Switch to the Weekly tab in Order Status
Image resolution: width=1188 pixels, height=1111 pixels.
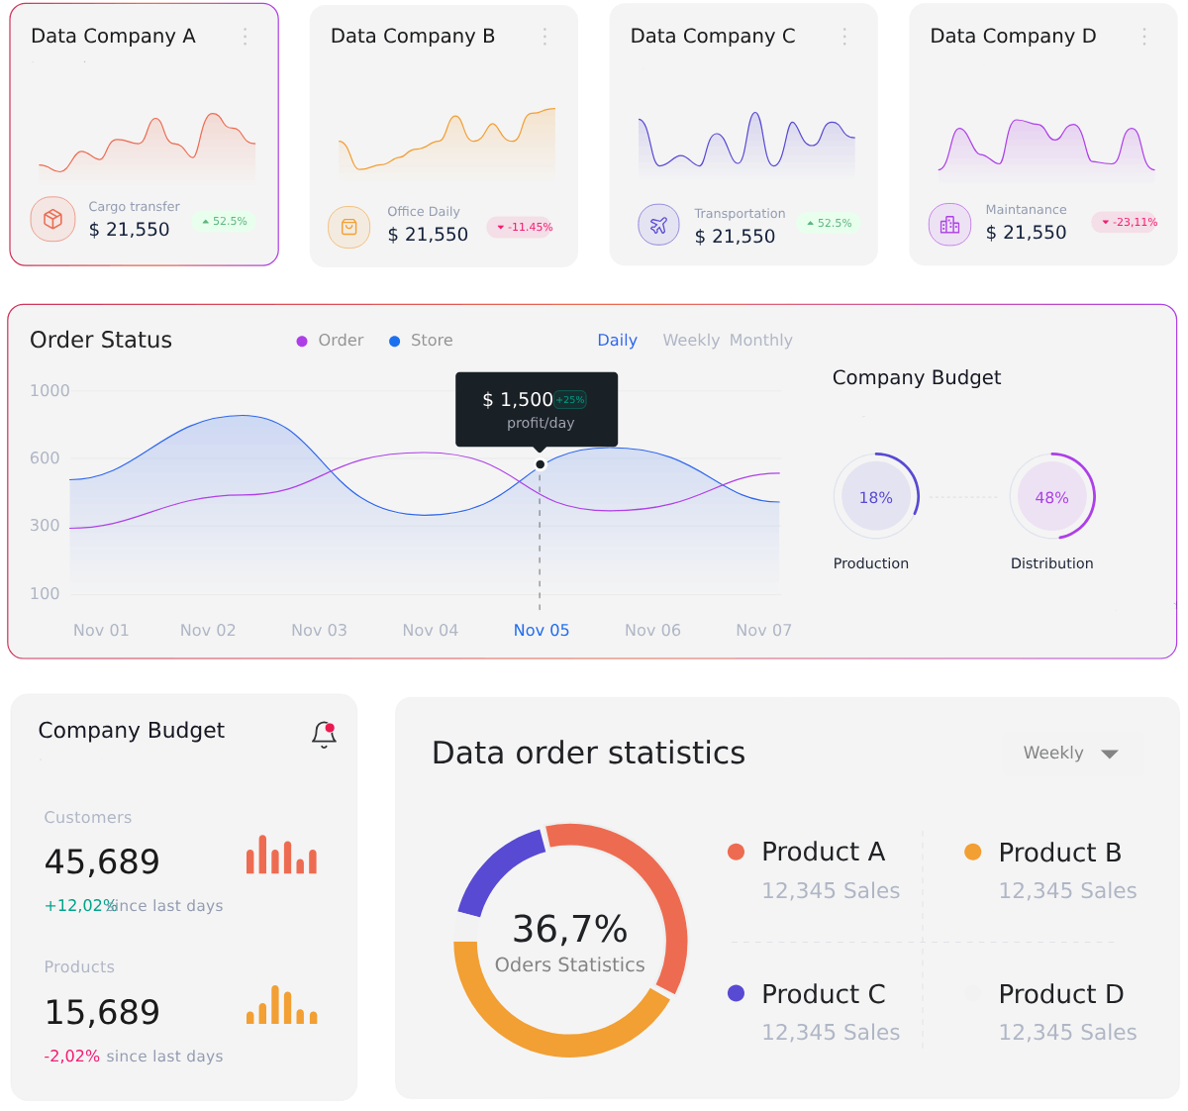click(x=691, y=341)
